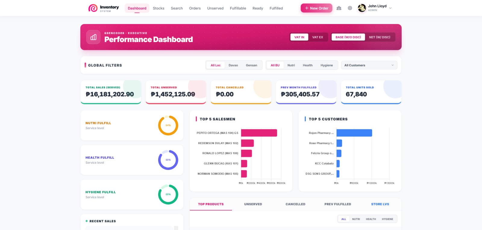Click the TOP 5 SALESMEN heading

coord(218,119)
